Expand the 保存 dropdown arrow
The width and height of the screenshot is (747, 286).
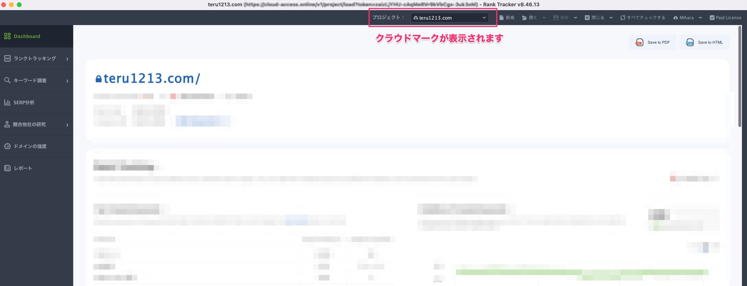click(x=575, y=18)
